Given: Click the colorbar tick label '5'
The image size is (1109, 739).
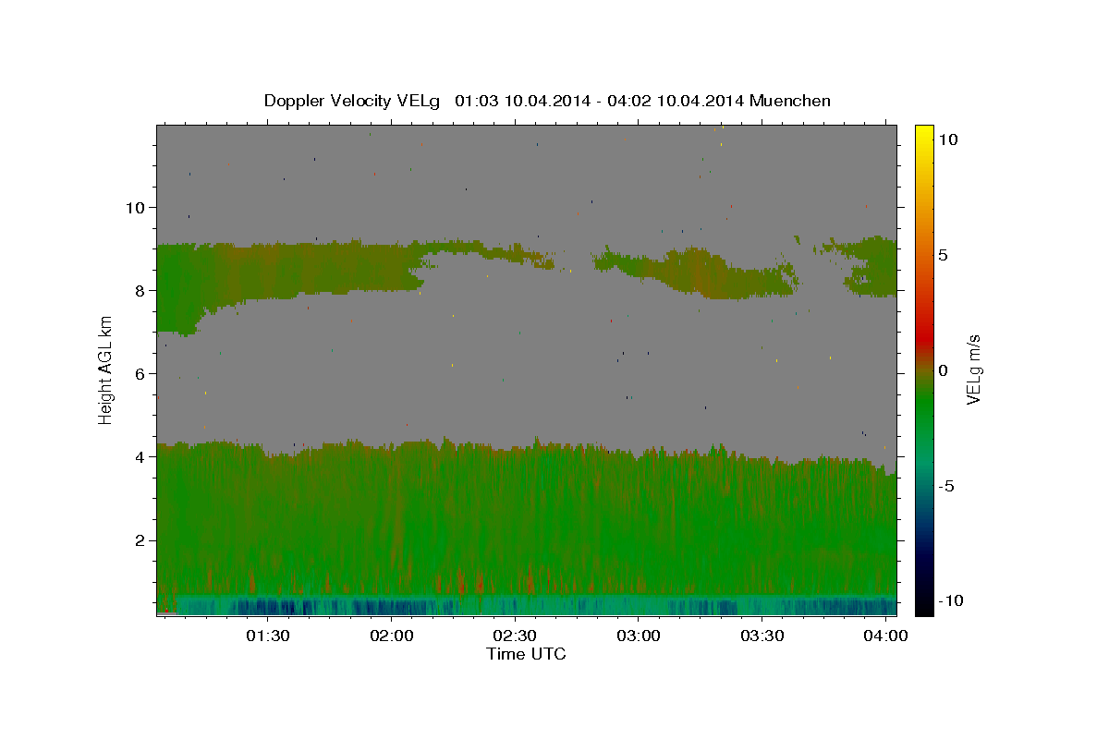Looking at the screenshot, I should pos(942,255).
